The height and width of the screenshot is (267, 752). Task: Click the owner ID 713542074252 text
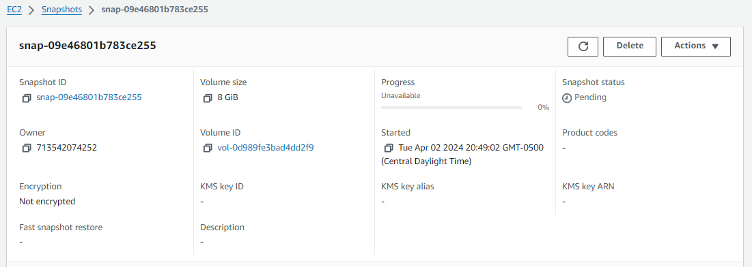coord(67,148)
